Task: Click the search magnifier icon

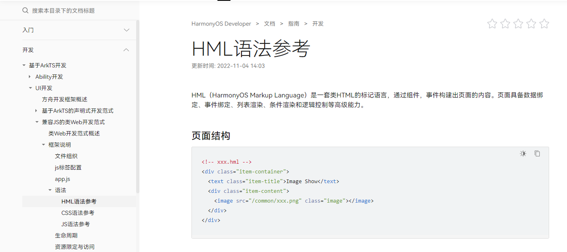Action: [25, 10]
